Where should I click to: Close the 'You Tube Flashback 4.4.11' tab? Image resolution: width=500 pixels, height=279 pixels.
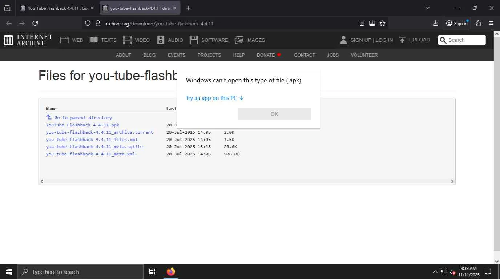[92, 8]
